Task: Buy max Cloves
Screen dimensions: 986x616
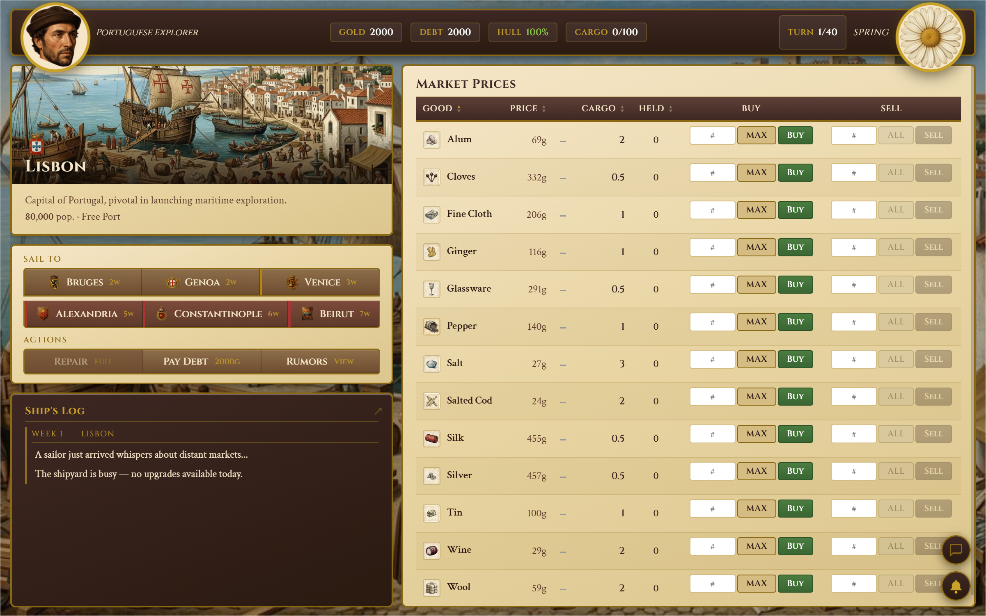Action: (x=756, y=173)
